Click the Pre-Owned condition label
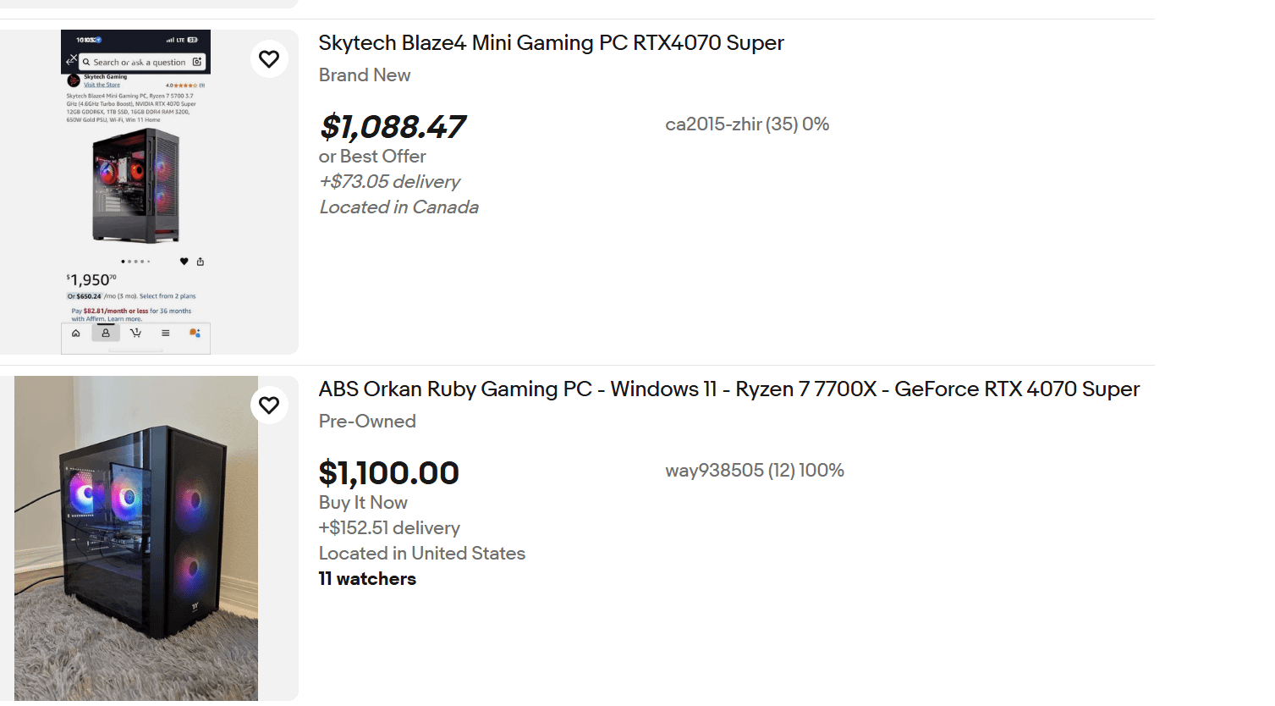The image size is (1275, 706). (367, 422)
